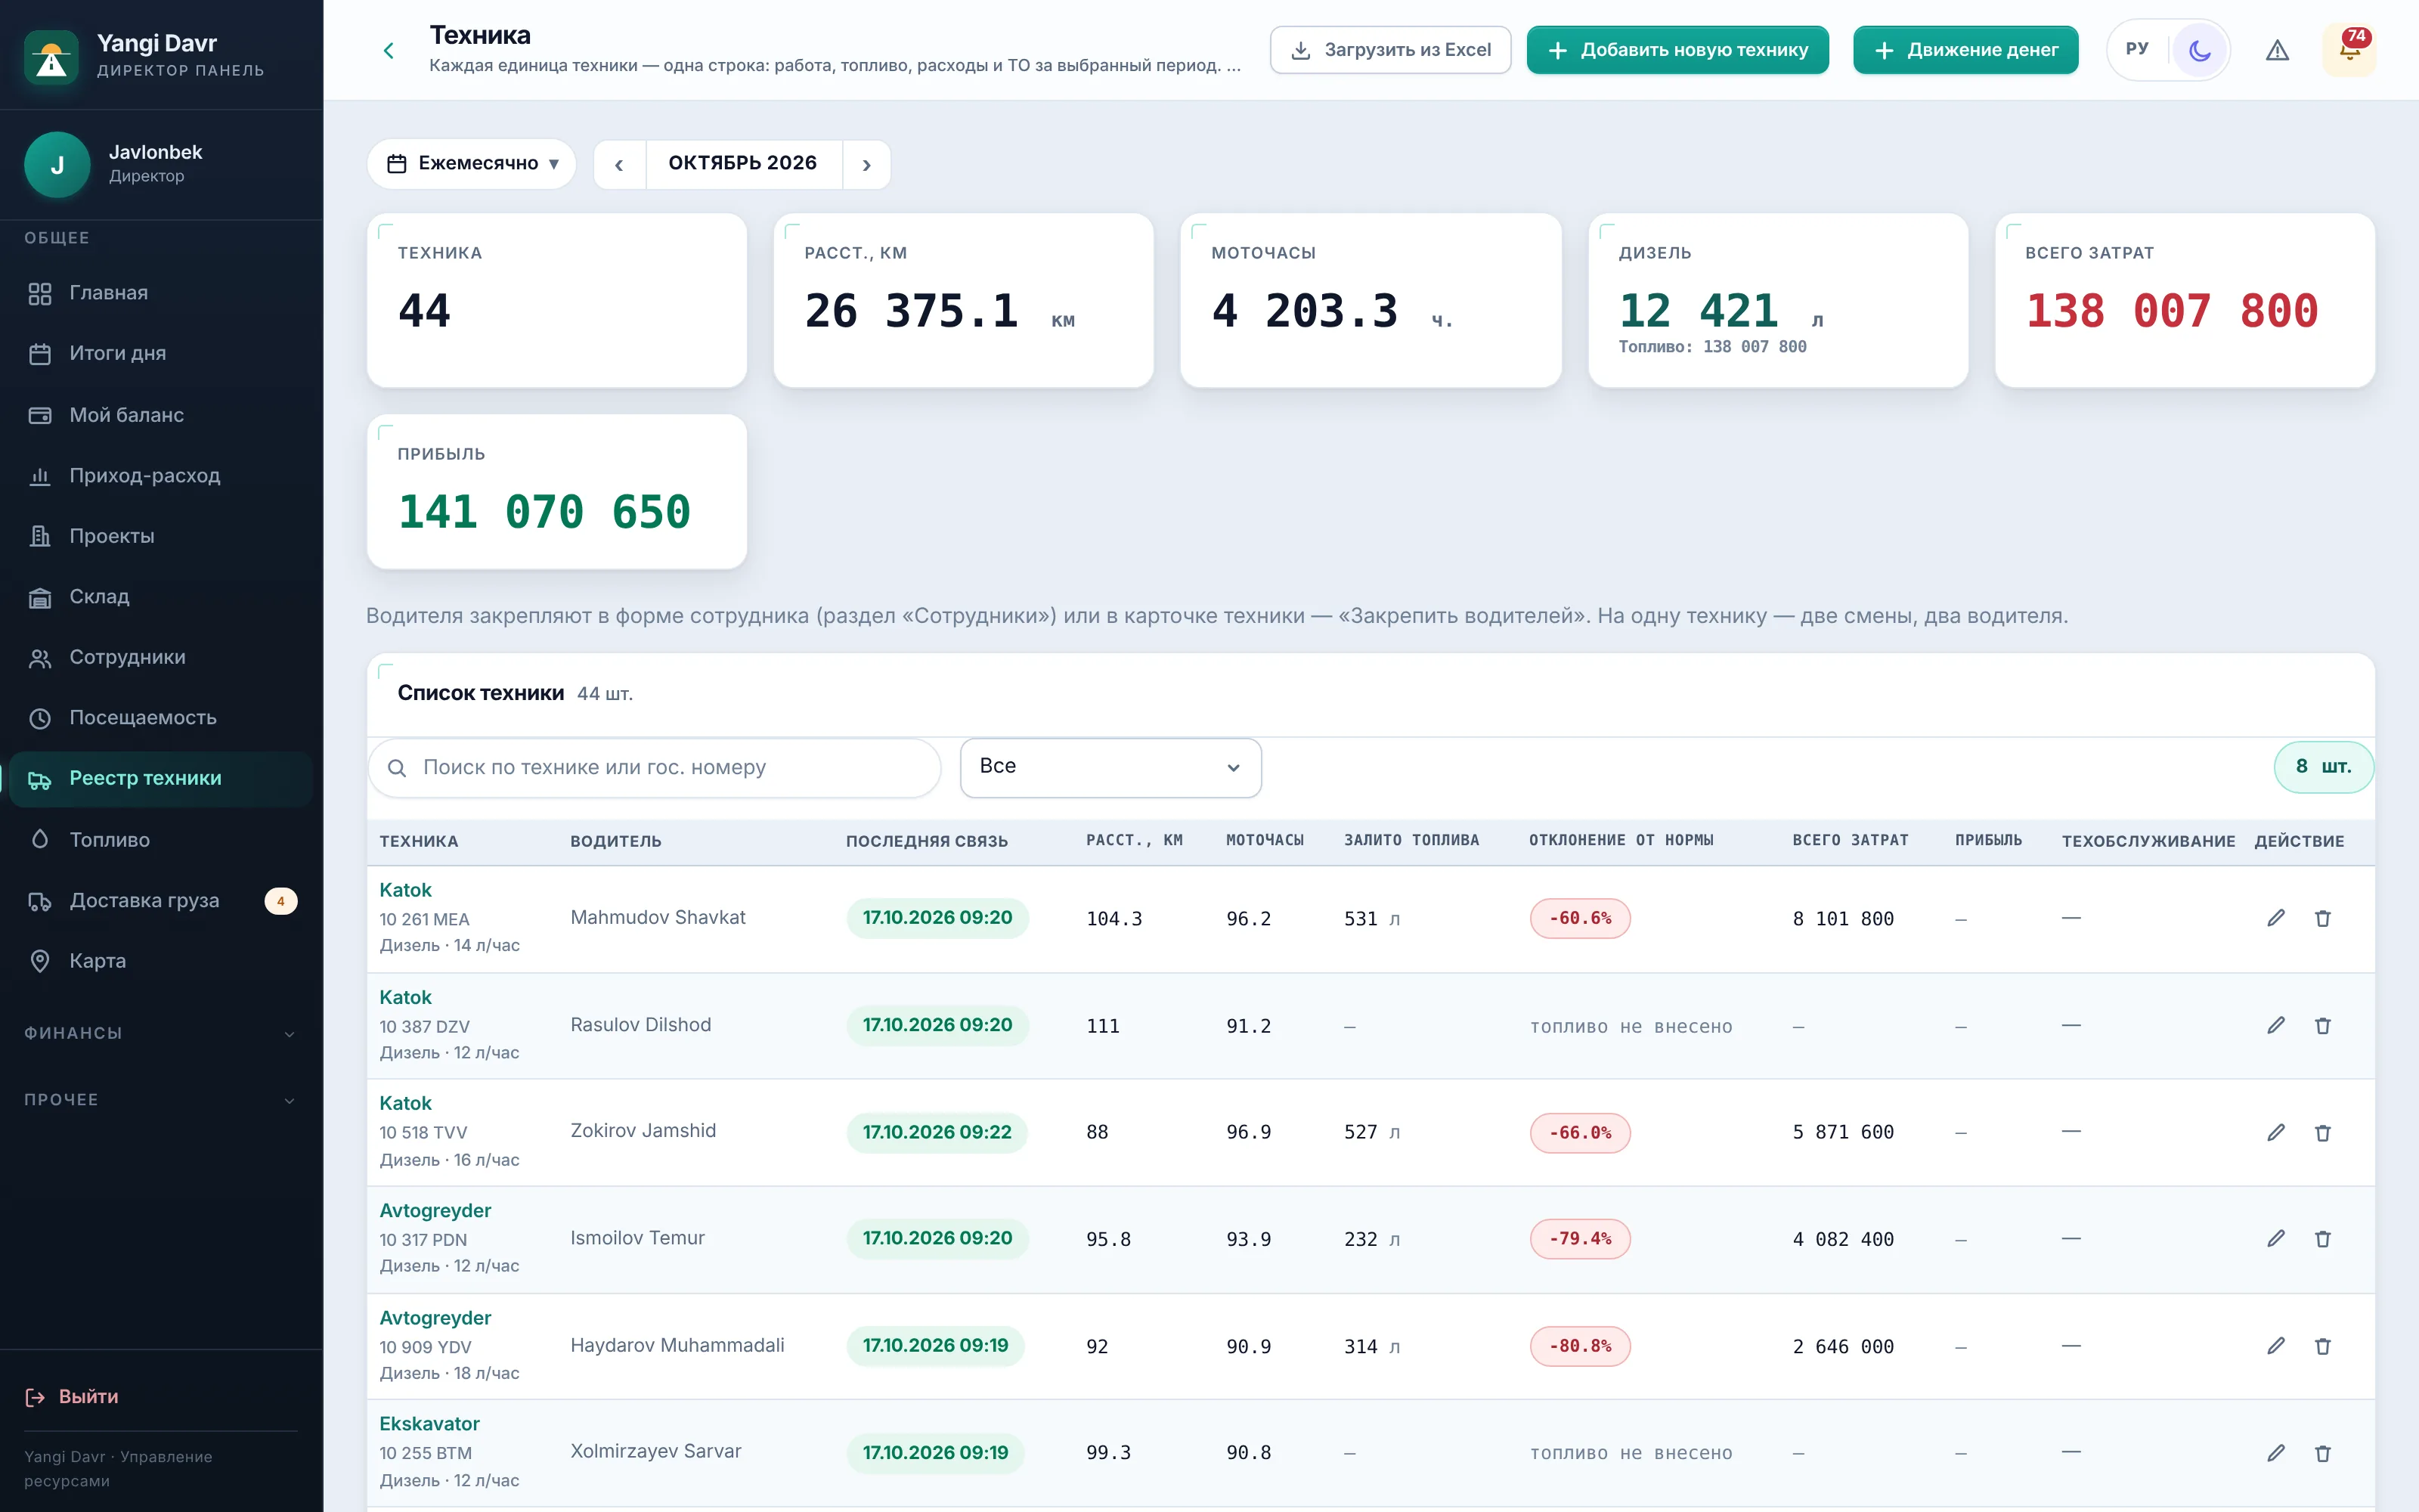Click Выйти to log out
Viewport: 2419px width, 1512px height.
coord(72,1397)
